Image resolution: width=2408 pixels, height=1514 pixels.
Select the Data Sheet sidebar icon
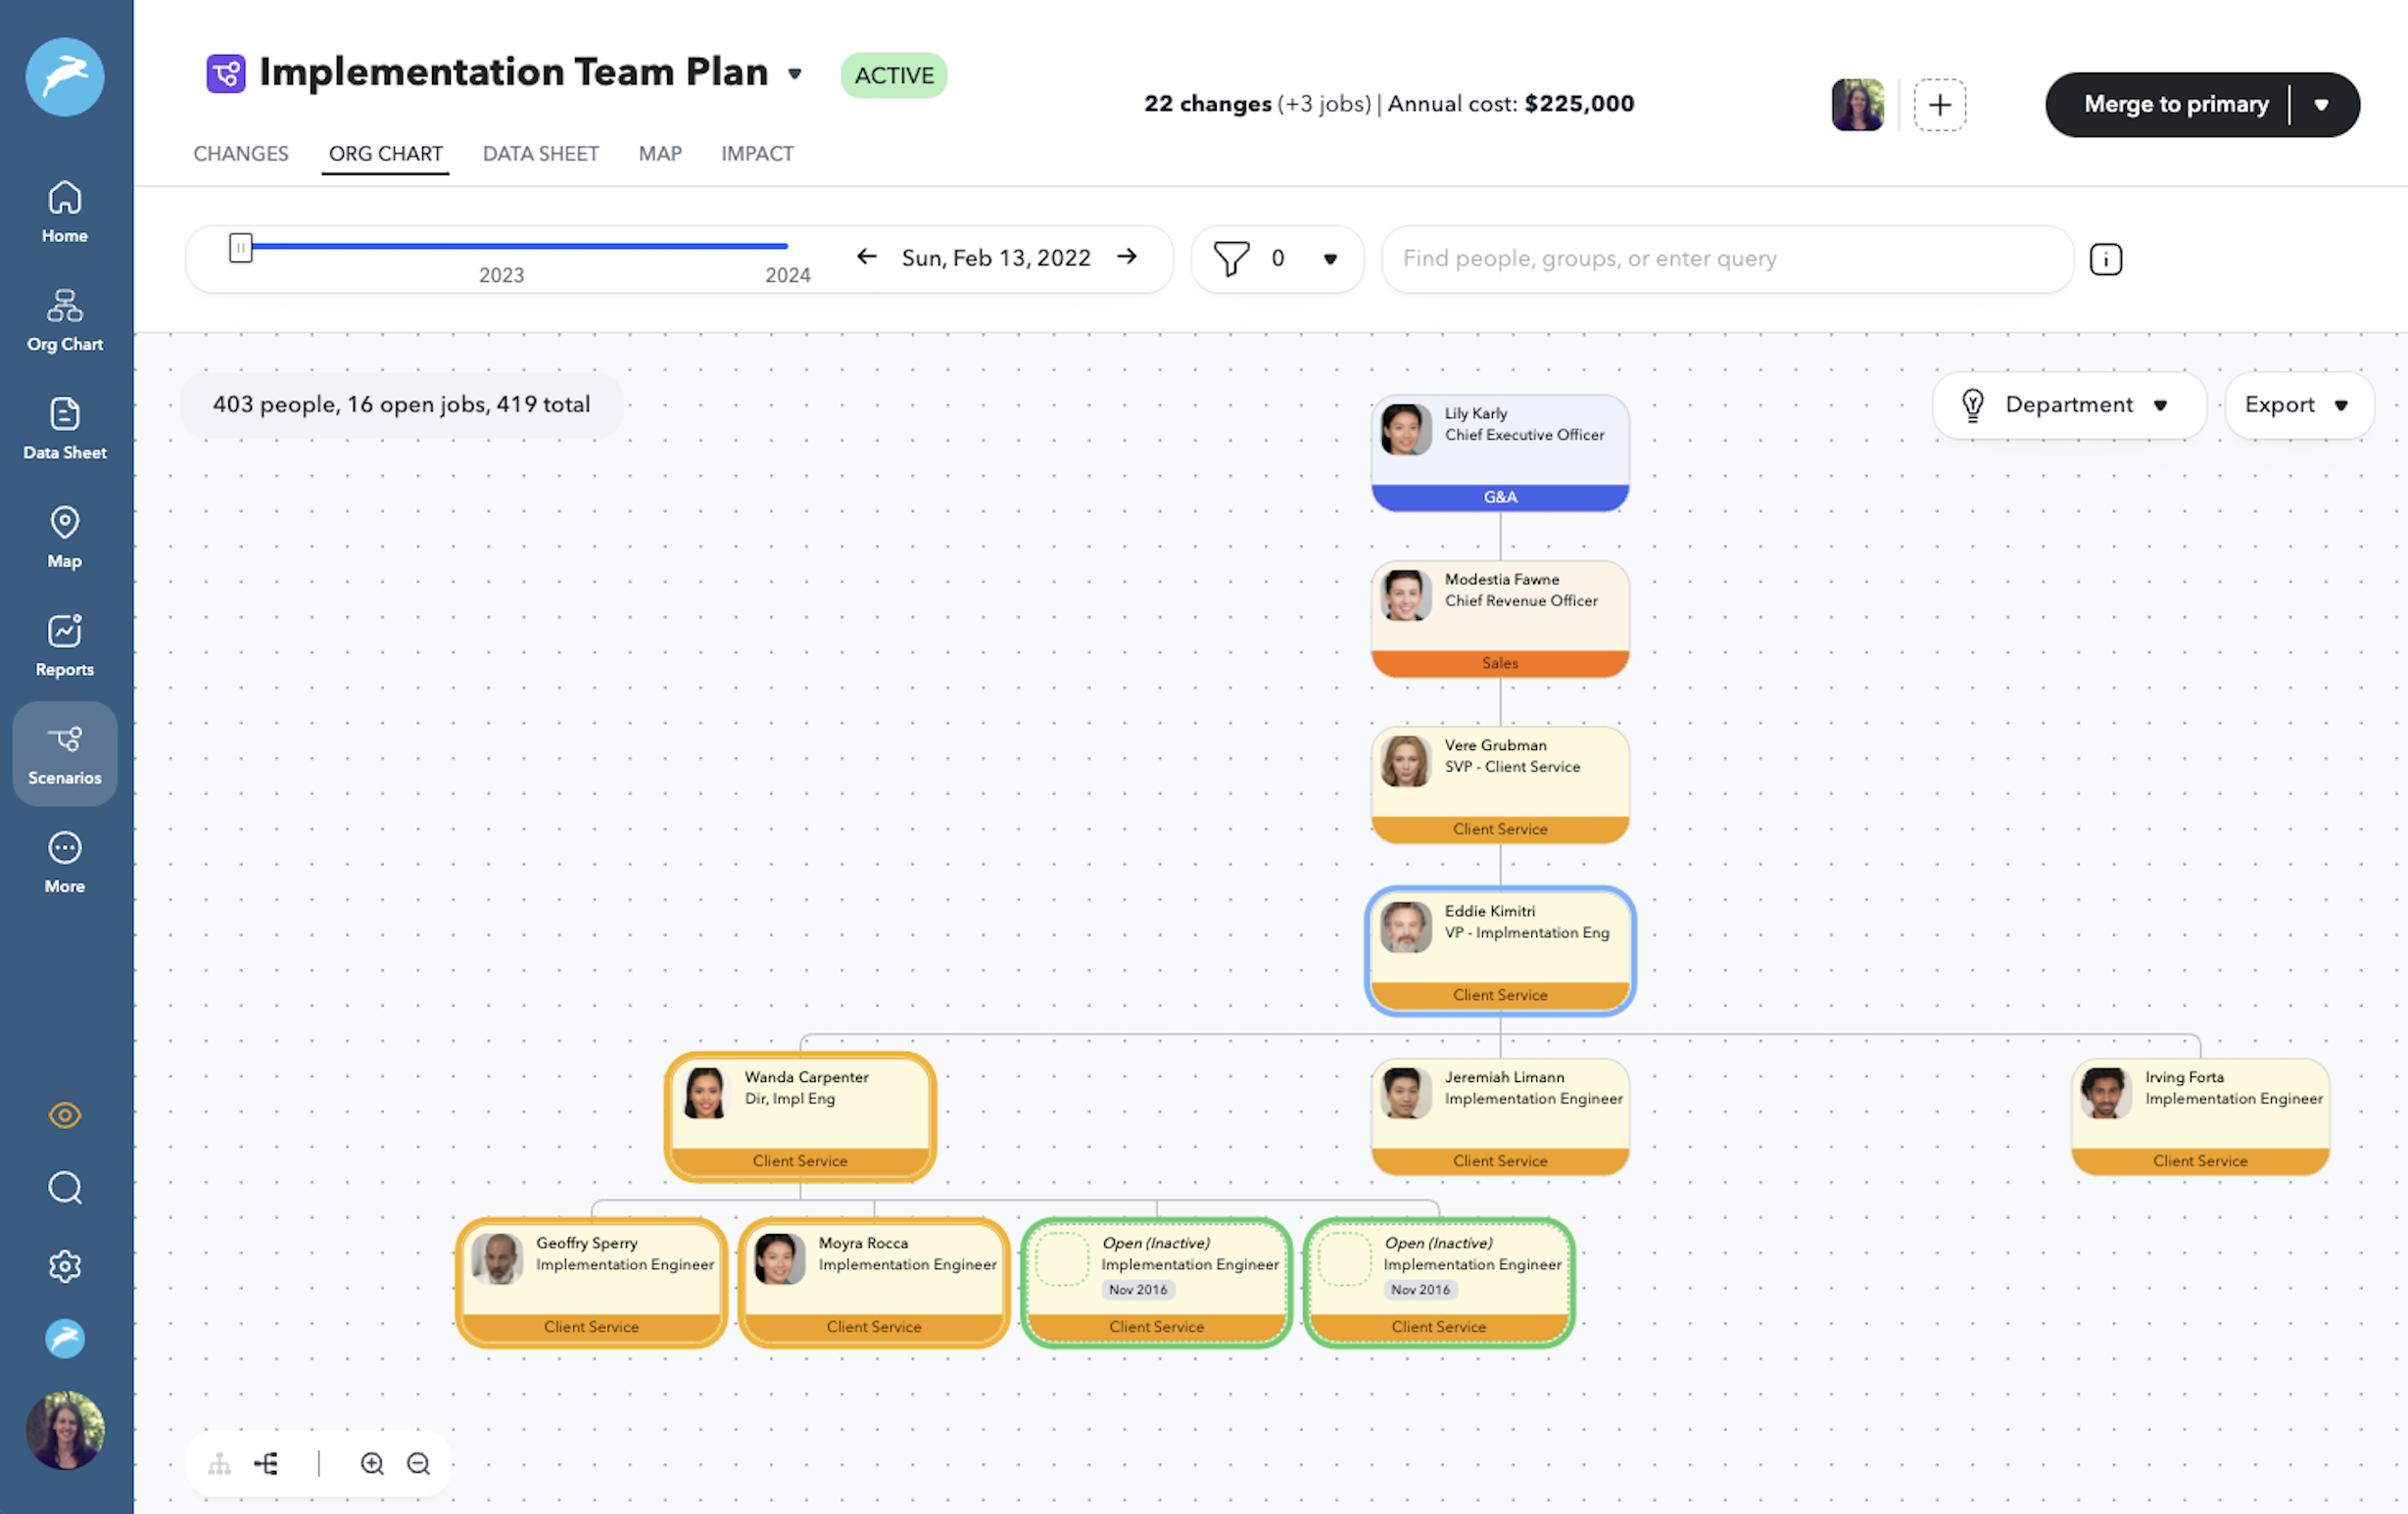click(64, 425)
